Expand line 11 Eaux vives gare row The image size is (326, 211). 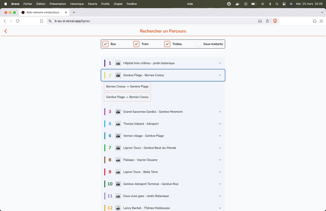pyautogui.click(x=163, y=196)
